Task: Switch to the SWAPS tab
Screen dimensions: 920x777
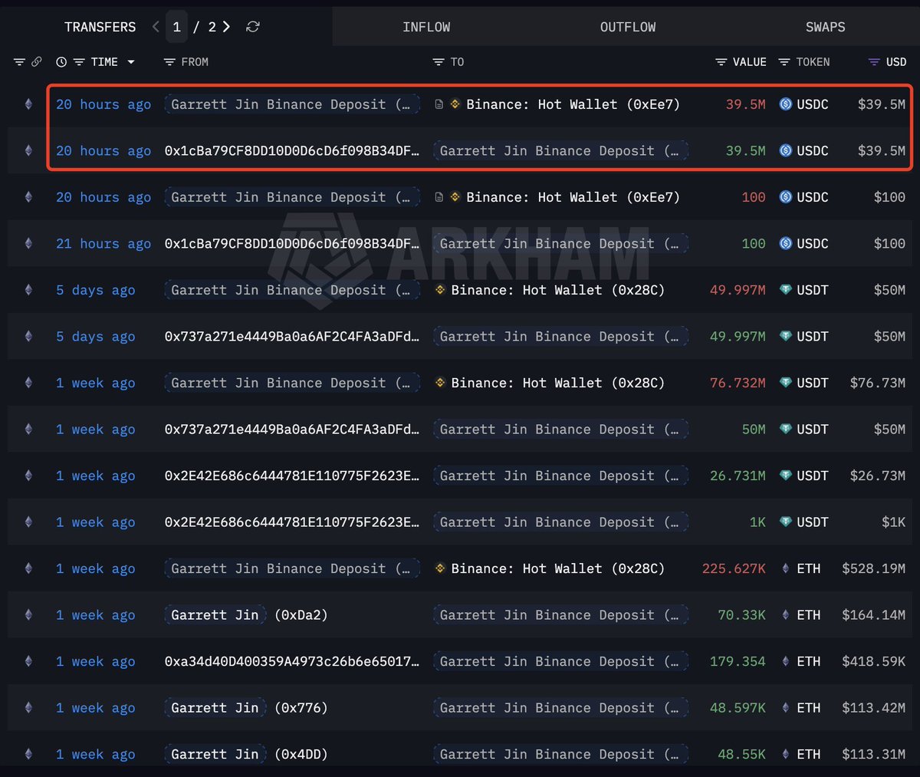Action: [825, 27]
